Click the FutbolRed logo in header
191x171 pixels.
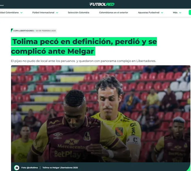coord(102,4)
